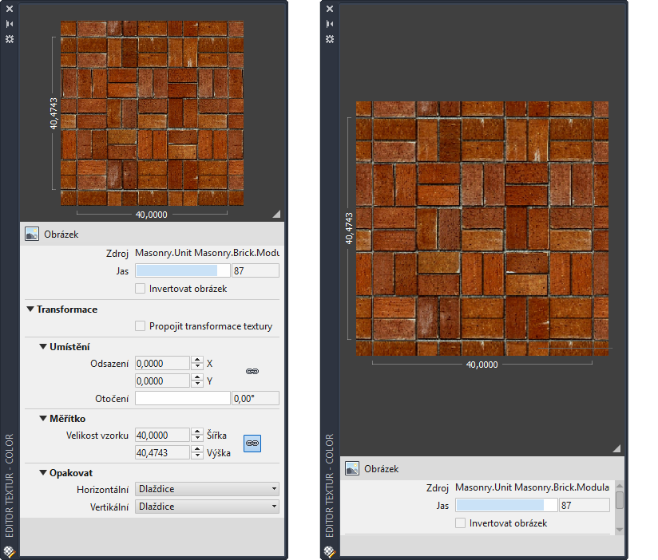The image size is (658, 560).
Task: Enable Invertovat obrázek checkbox in left panel
Action: [141, 289]
